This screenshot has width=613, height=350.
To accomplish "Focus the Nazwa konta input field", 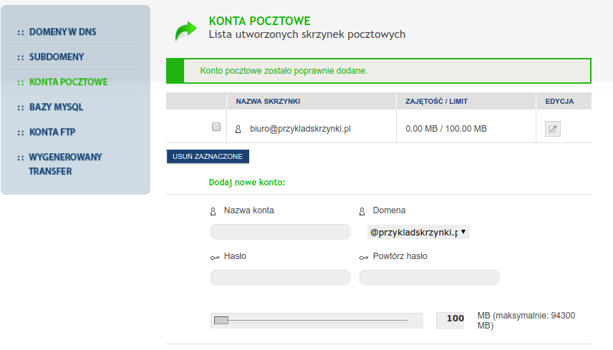I will [x=280, y=232].
